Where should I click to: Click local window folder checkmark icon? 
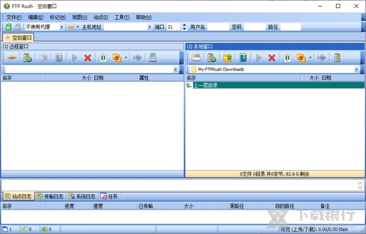(301, 57)
